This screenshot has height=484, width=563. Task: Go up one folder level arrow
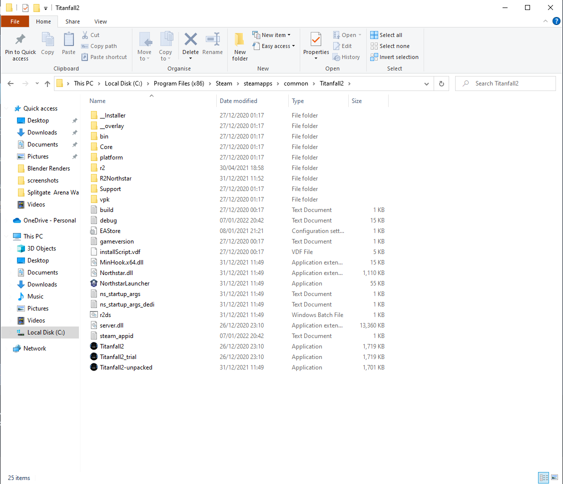pos(47,83)
